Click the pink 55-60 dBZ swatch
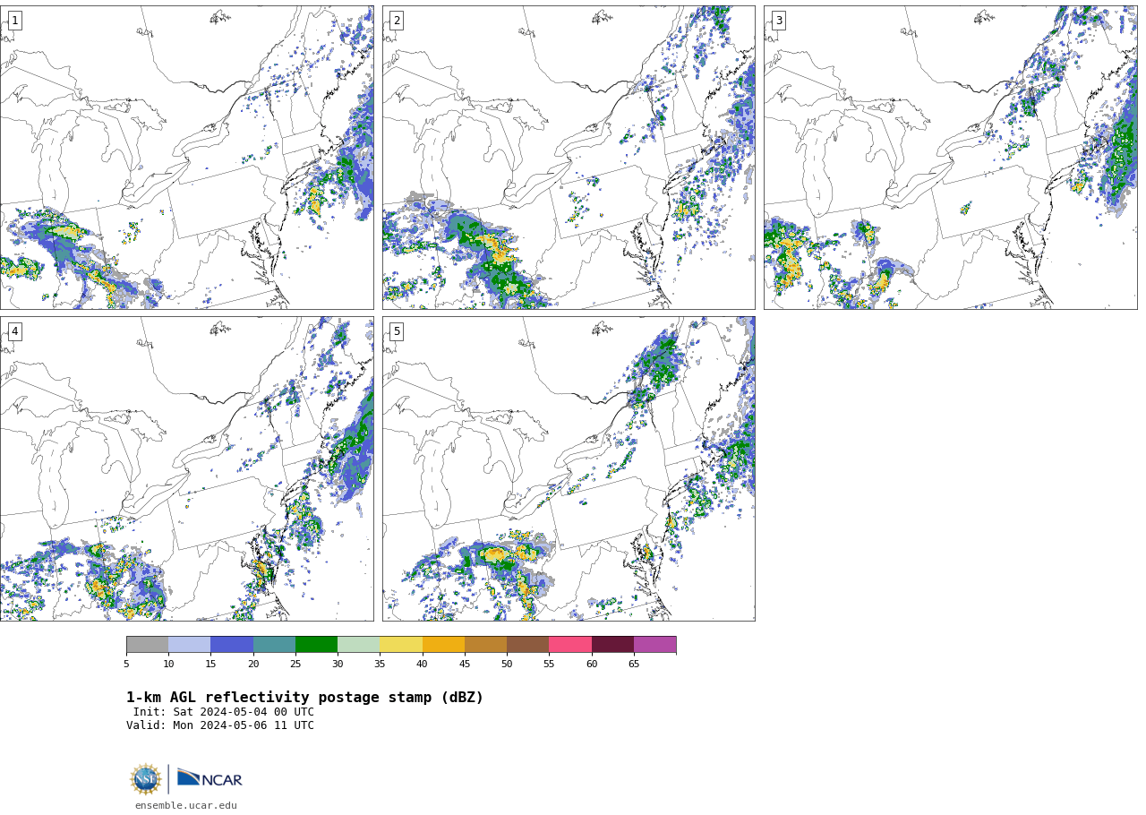The image size is (1146, 815). [x=570, y=645]
